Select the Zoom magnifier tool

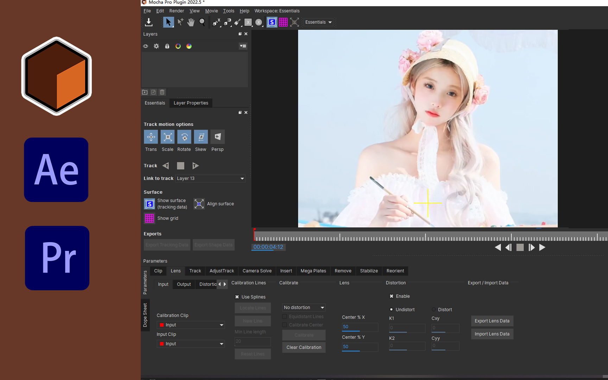click(202, 22)
